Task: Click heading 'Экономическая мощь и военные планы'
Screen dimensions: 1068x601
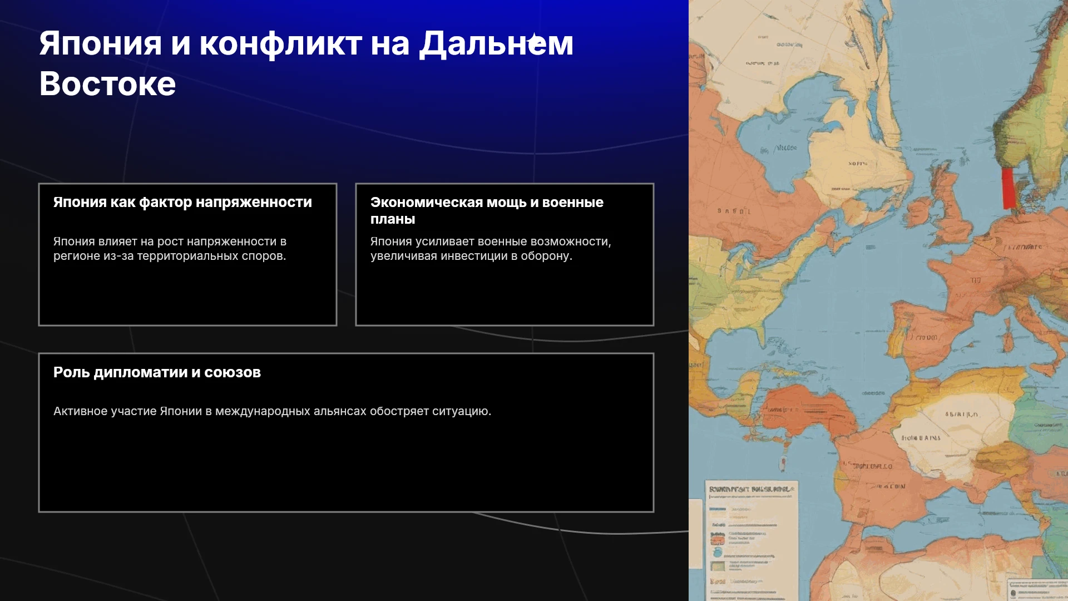Action: (x=487, y=210)
